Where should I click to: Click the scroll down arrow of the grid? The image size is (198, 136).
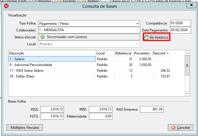tap(187, 93)
